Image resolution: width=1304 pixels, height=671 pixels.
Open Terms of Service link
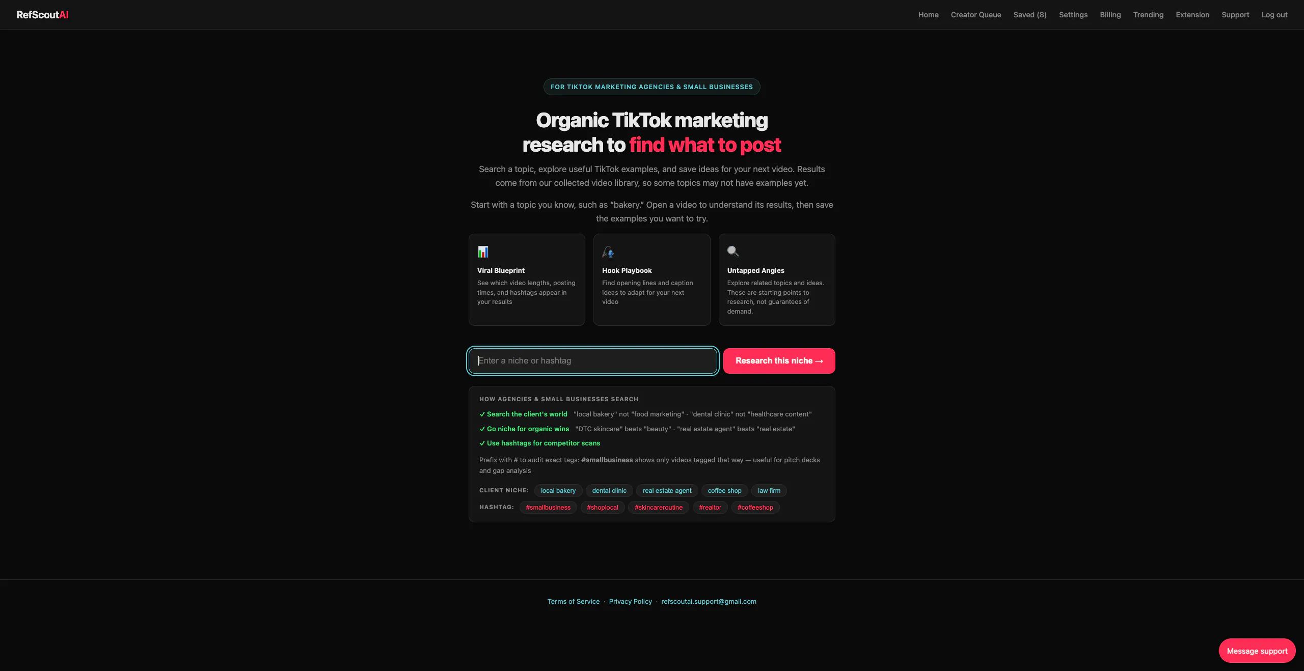tap(574, 602)
